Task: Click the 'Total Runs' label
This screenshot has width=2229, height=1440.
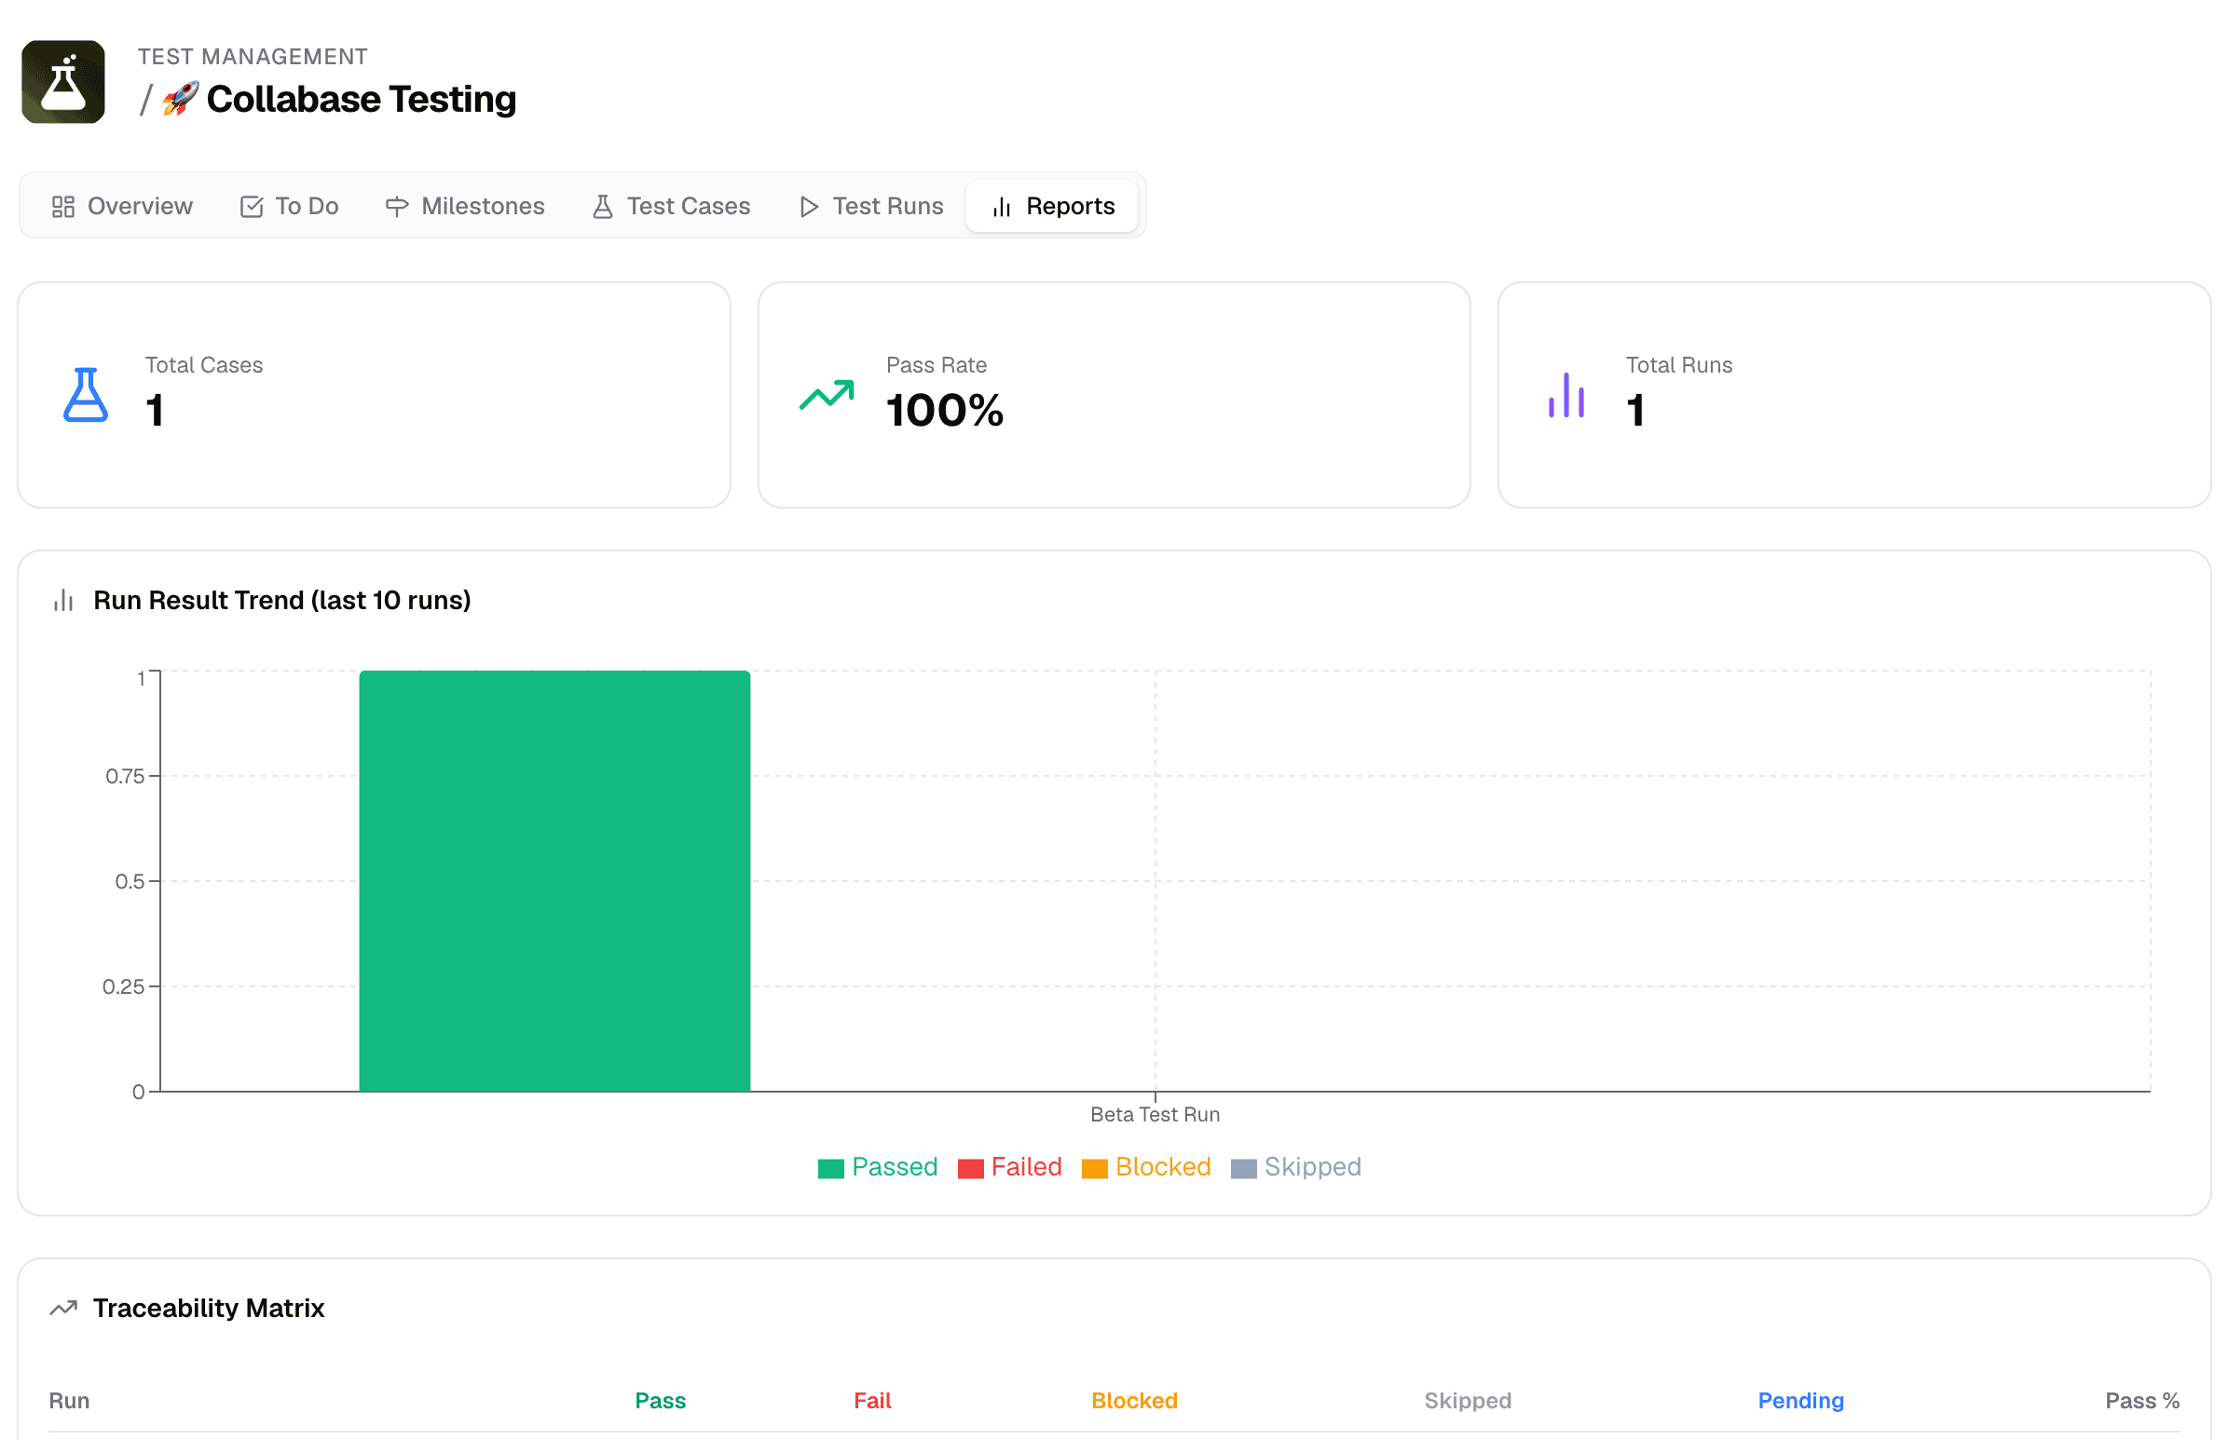Action: (x=1679, y=365)
